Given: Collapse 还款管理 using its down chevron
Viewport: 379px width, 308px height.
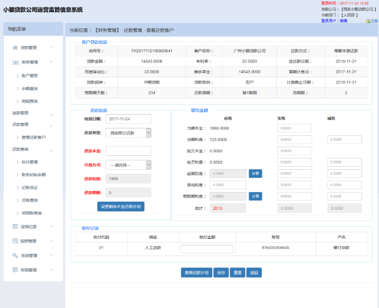Looking at the screenshot, I should click(51, 126).
